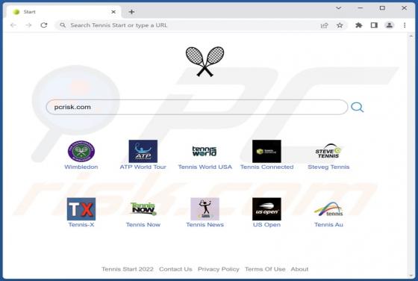The image size is (418, 281).
Task: Open the US Open text link
Action: 266,225
